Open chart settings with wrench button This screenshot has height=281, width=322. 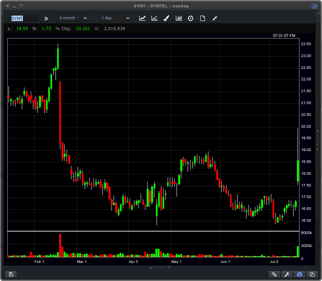pos(287,274)
